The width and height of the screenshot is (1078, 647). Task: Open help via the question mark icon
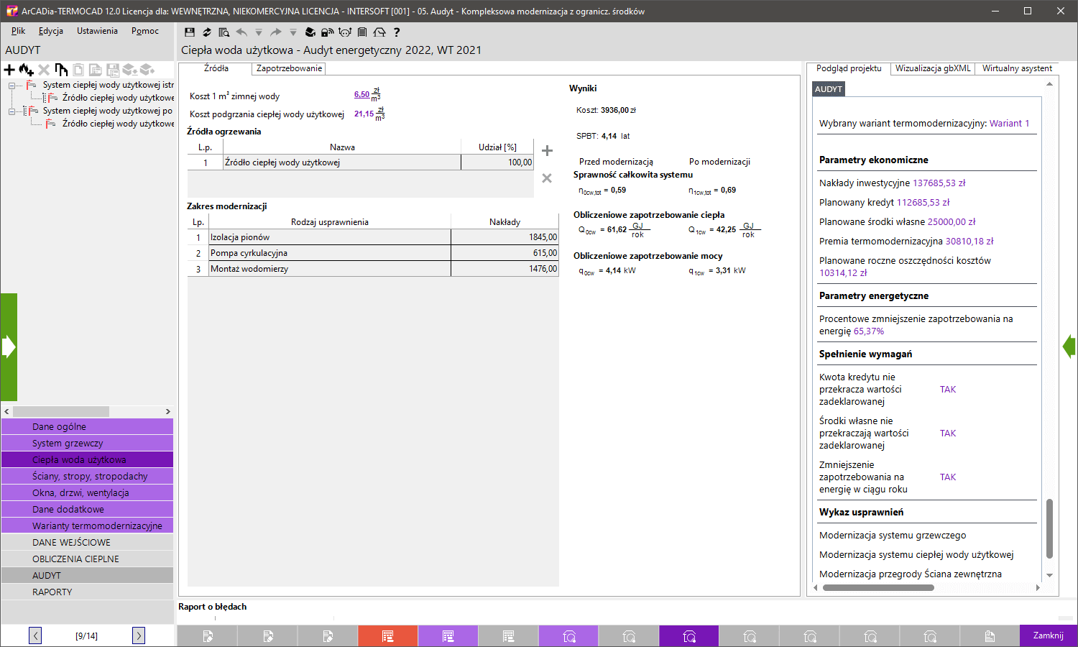tap(397, 32)
